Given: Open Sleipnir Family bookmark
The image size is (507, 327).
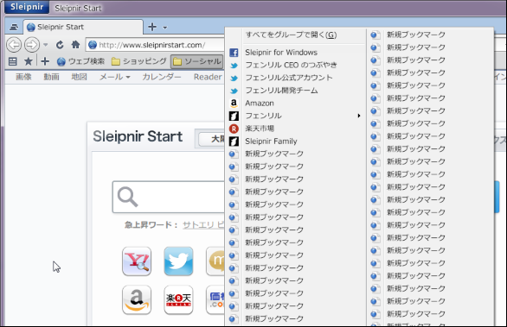Looking at the screenshot, I should (296, 141).
